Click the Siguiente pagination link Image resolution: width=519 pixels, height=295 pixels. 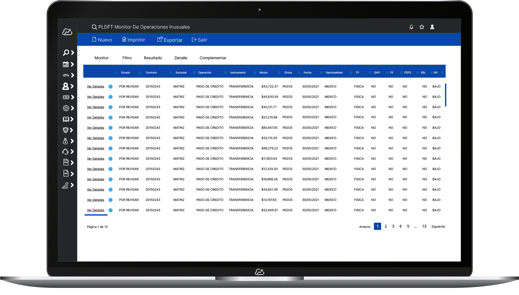point(438,227)
